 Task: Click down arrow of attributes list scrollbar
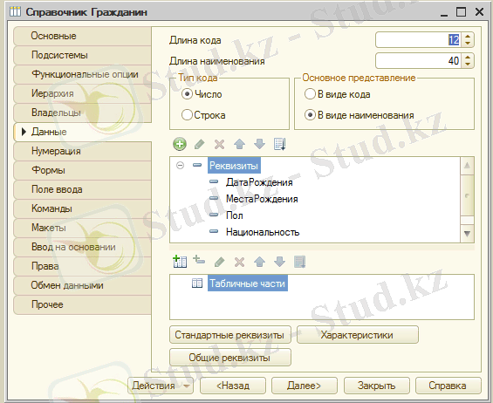tap(467, 234)
